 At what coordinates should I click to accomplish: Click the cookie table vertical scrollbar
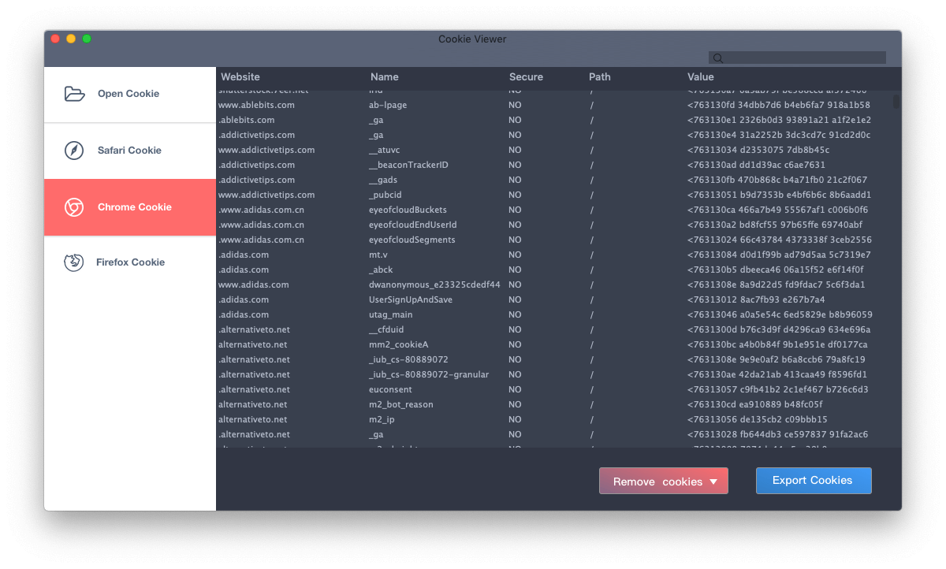[896, 102]
